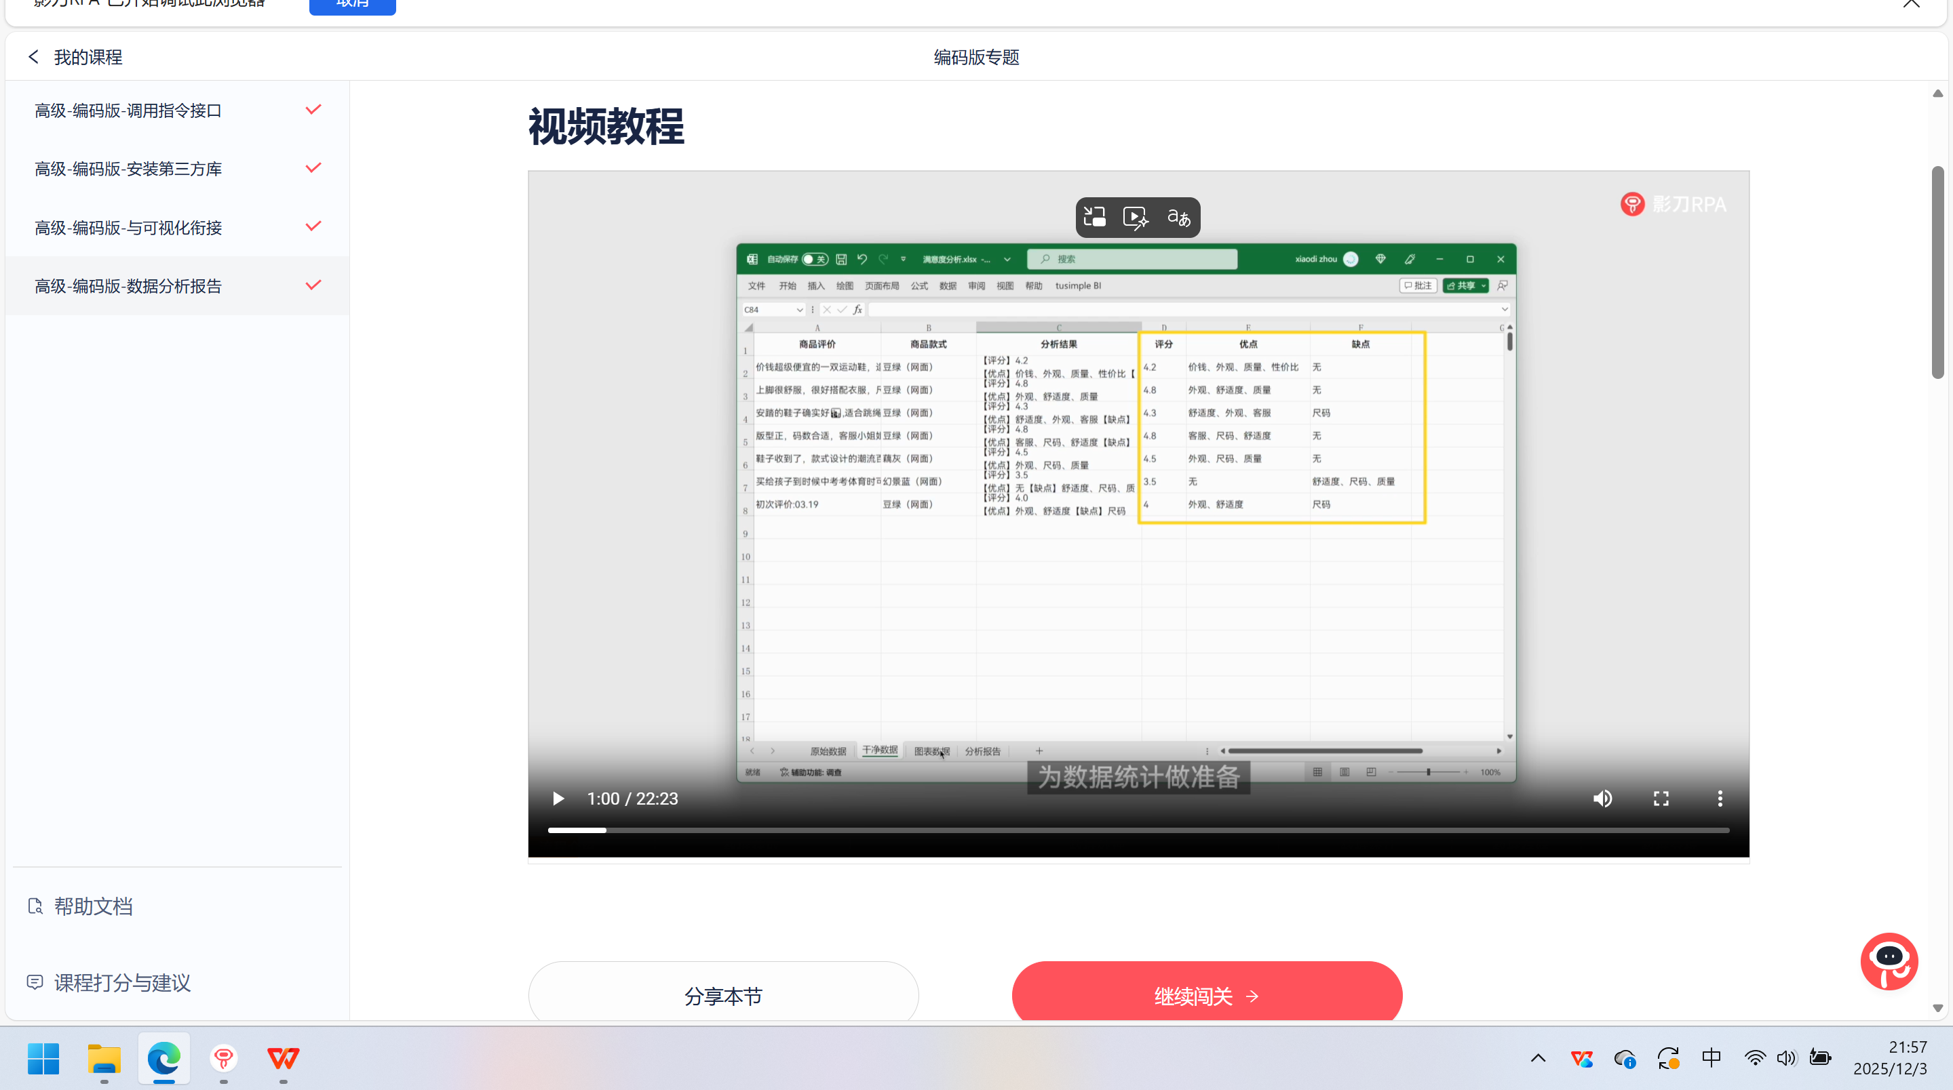This screenshot has width=1953, height=1090.
Task: Click the WPS icon in the system tray
Action: pyautogui.click(x=1581, y=1058)
